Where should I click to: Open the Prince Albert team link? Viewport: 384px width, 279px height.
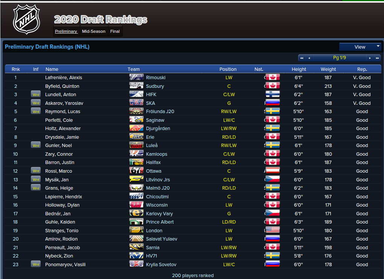(x=160, y=222)
